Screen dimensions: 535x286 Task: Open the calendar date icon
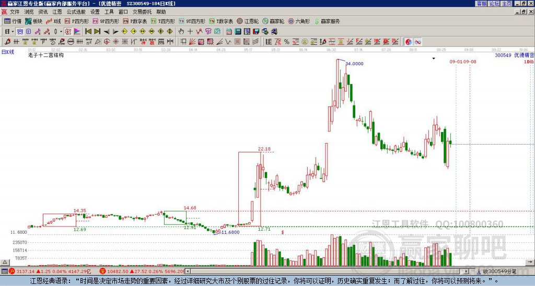[229, 32]
